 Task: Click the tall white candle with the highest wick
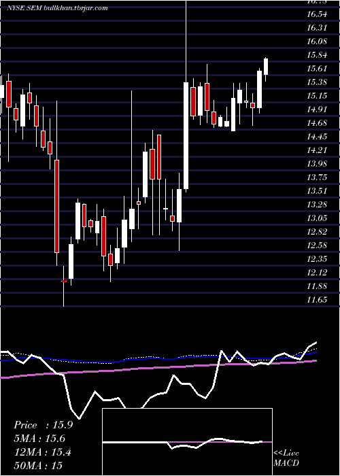186,135
